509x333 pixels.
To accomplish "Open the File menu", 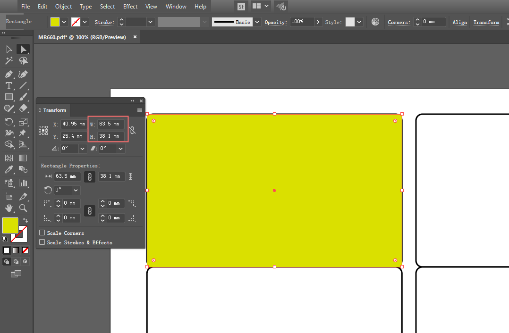I will coord(25,7).
